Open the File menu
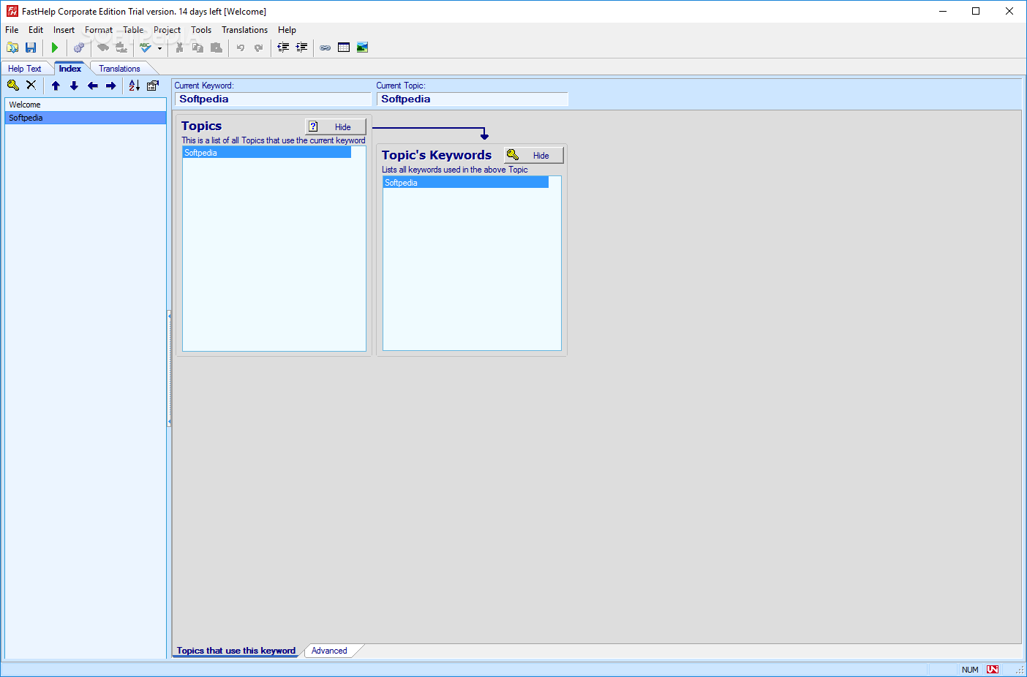 click(x=12, y=30)
